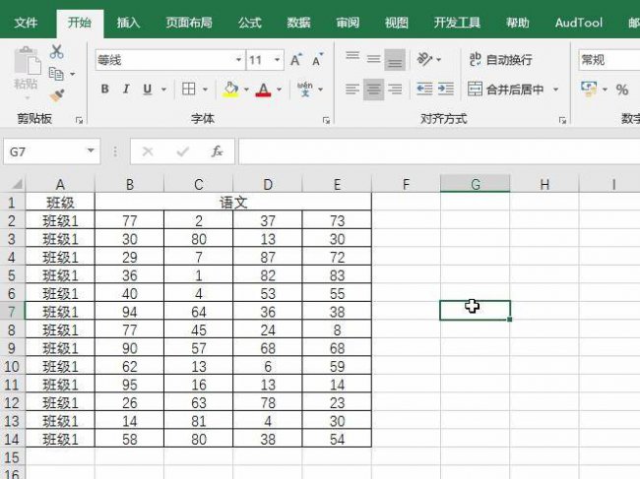Open the Alignment group dialog launcher

[562, 120]
